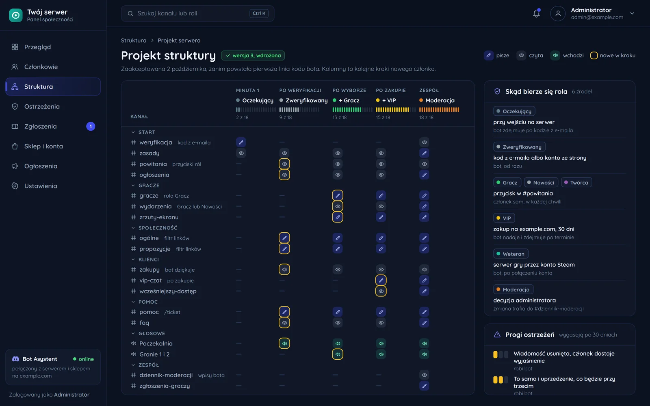650x406 pixels.
Task: Click the Struktura breadcrumb link
Action: coord(133,41)
